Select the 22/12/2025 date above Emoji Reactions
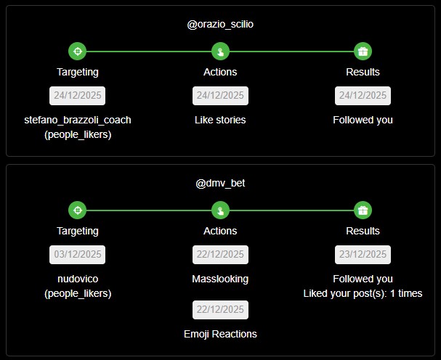Viewport: 441px width, 360px height. pyautogui.click(x=220, y=310)
